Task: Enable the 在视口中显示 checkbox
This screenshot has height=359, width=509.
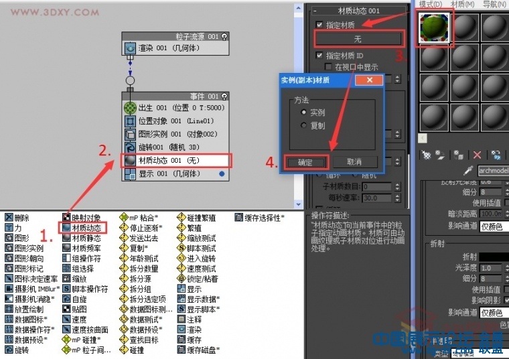Action: (329, 67)
